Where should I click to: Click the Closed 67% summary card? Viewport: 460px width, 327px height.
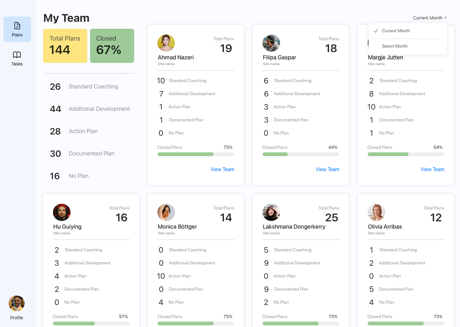click(x=112, y=46)
